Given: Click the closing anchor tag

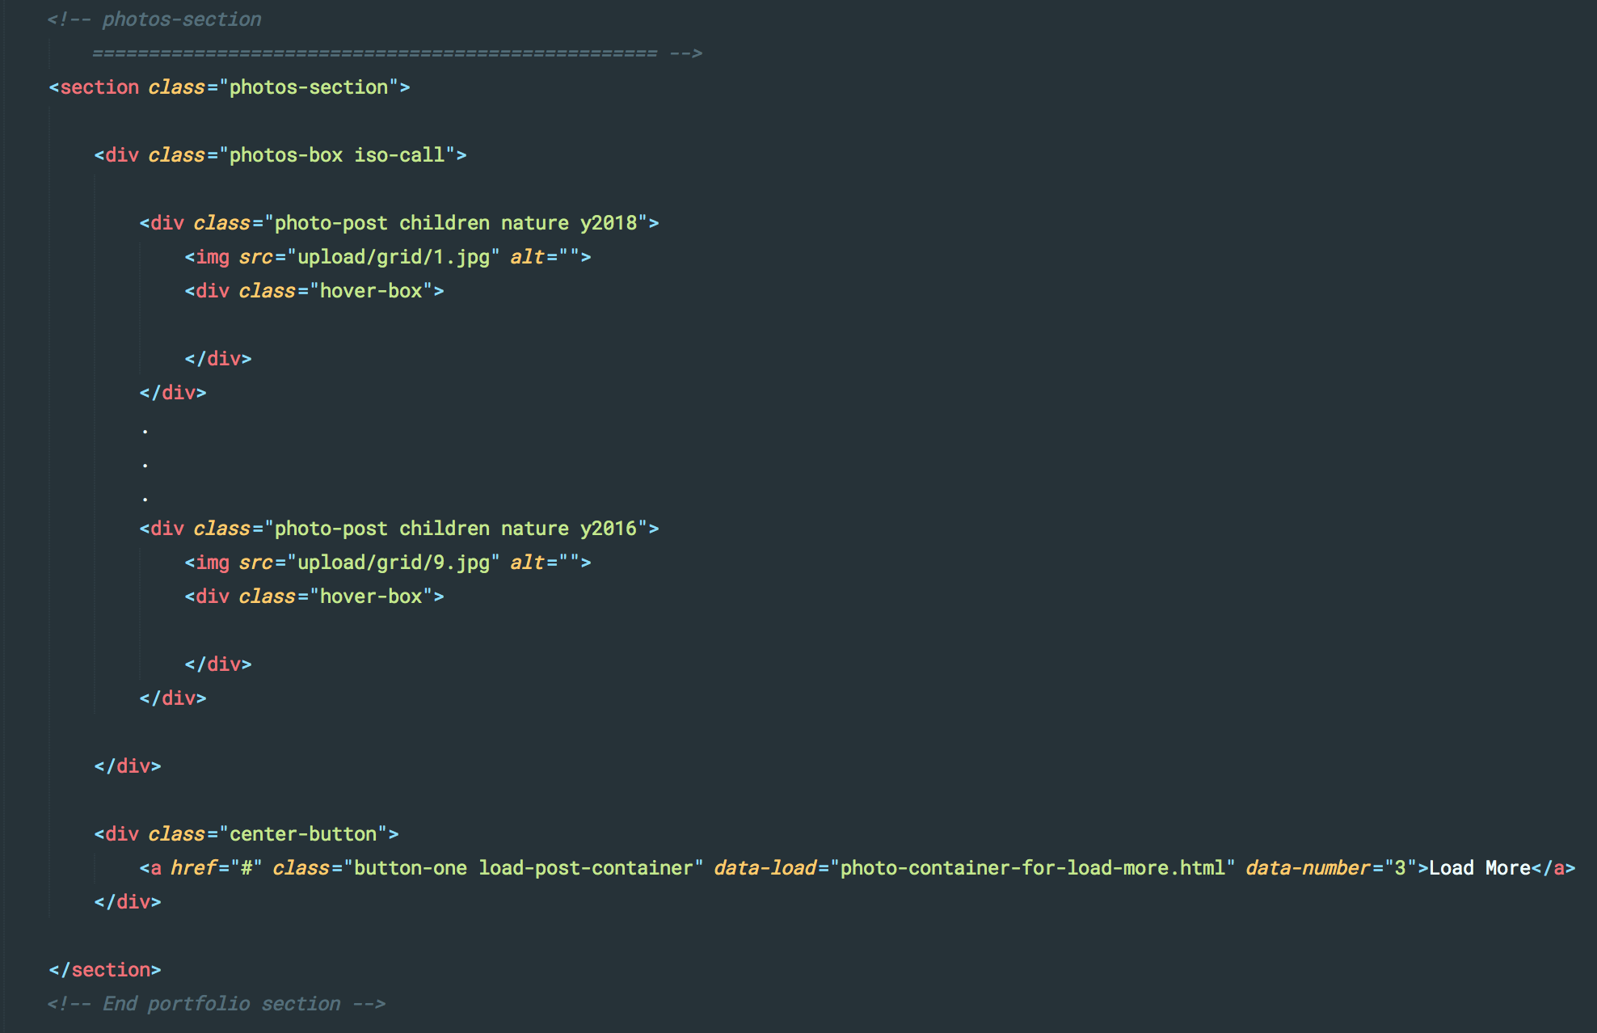Looking at the screenshot, I should [1553, 868].
